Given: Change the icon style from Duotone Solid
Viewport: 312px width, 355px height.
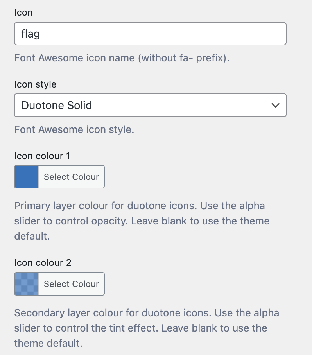Looking at the screenshot, I should [151, 105].
